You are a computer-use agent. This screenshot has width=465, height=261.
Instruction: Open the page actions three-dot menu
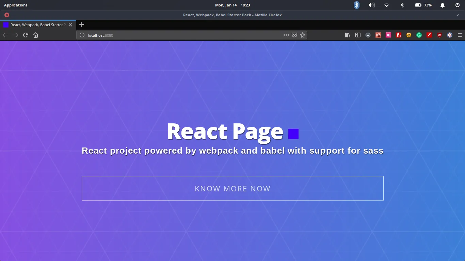point(286,35)
